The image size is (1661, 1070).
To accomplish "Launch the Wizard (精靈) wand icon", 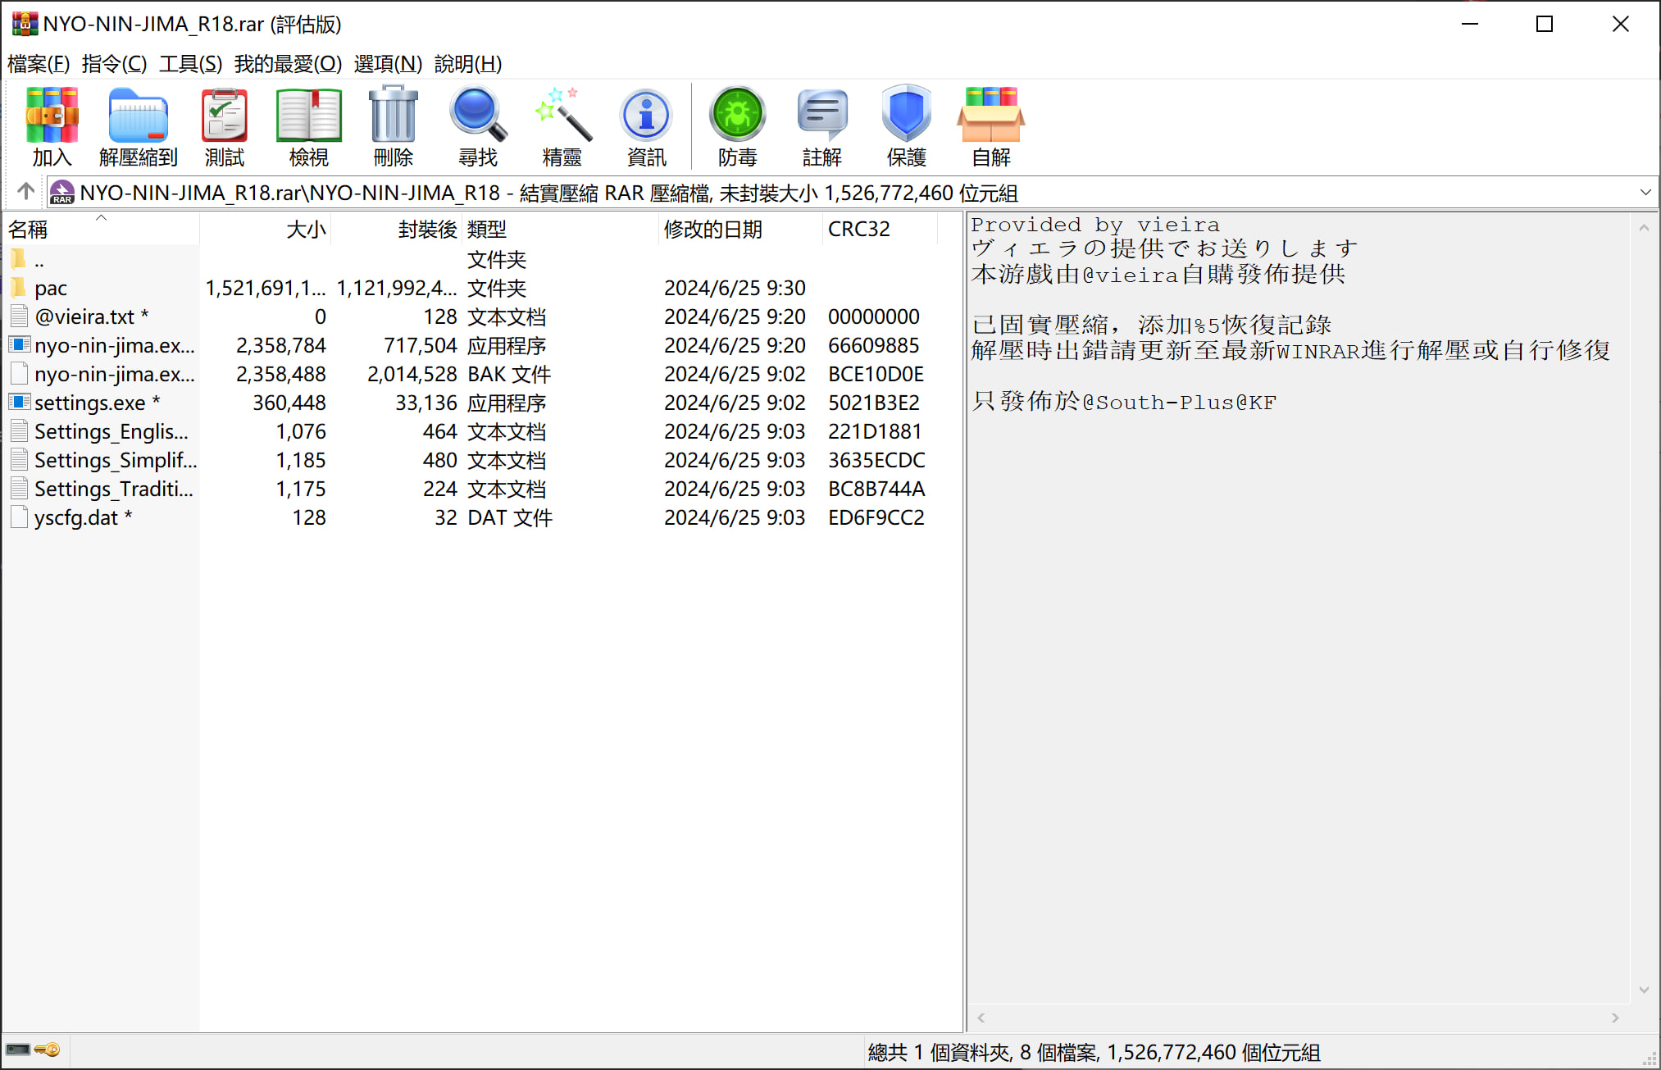I will [562, 125].
